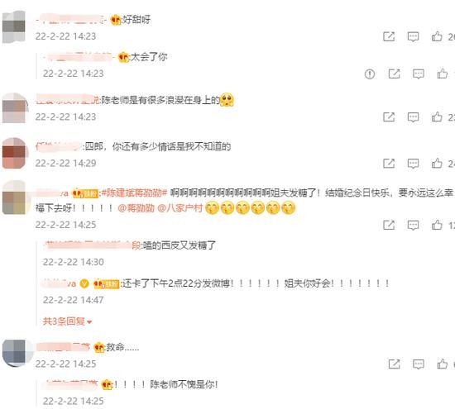The width and height of the screenshot is (455, 409).
Task: Open the @蒋勤勤 mention profile
Action: (x=136, y=208)
